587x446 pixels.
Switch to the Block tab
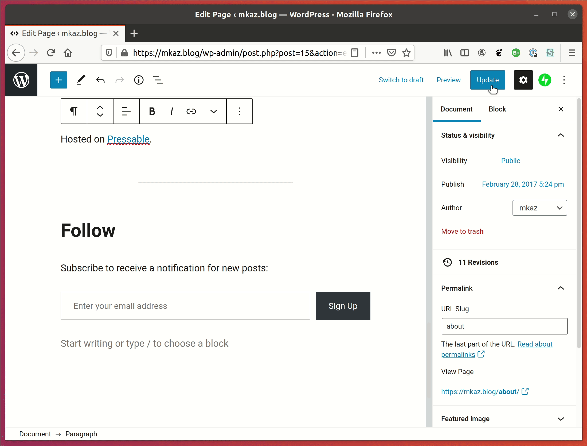(x=497, y=109)
